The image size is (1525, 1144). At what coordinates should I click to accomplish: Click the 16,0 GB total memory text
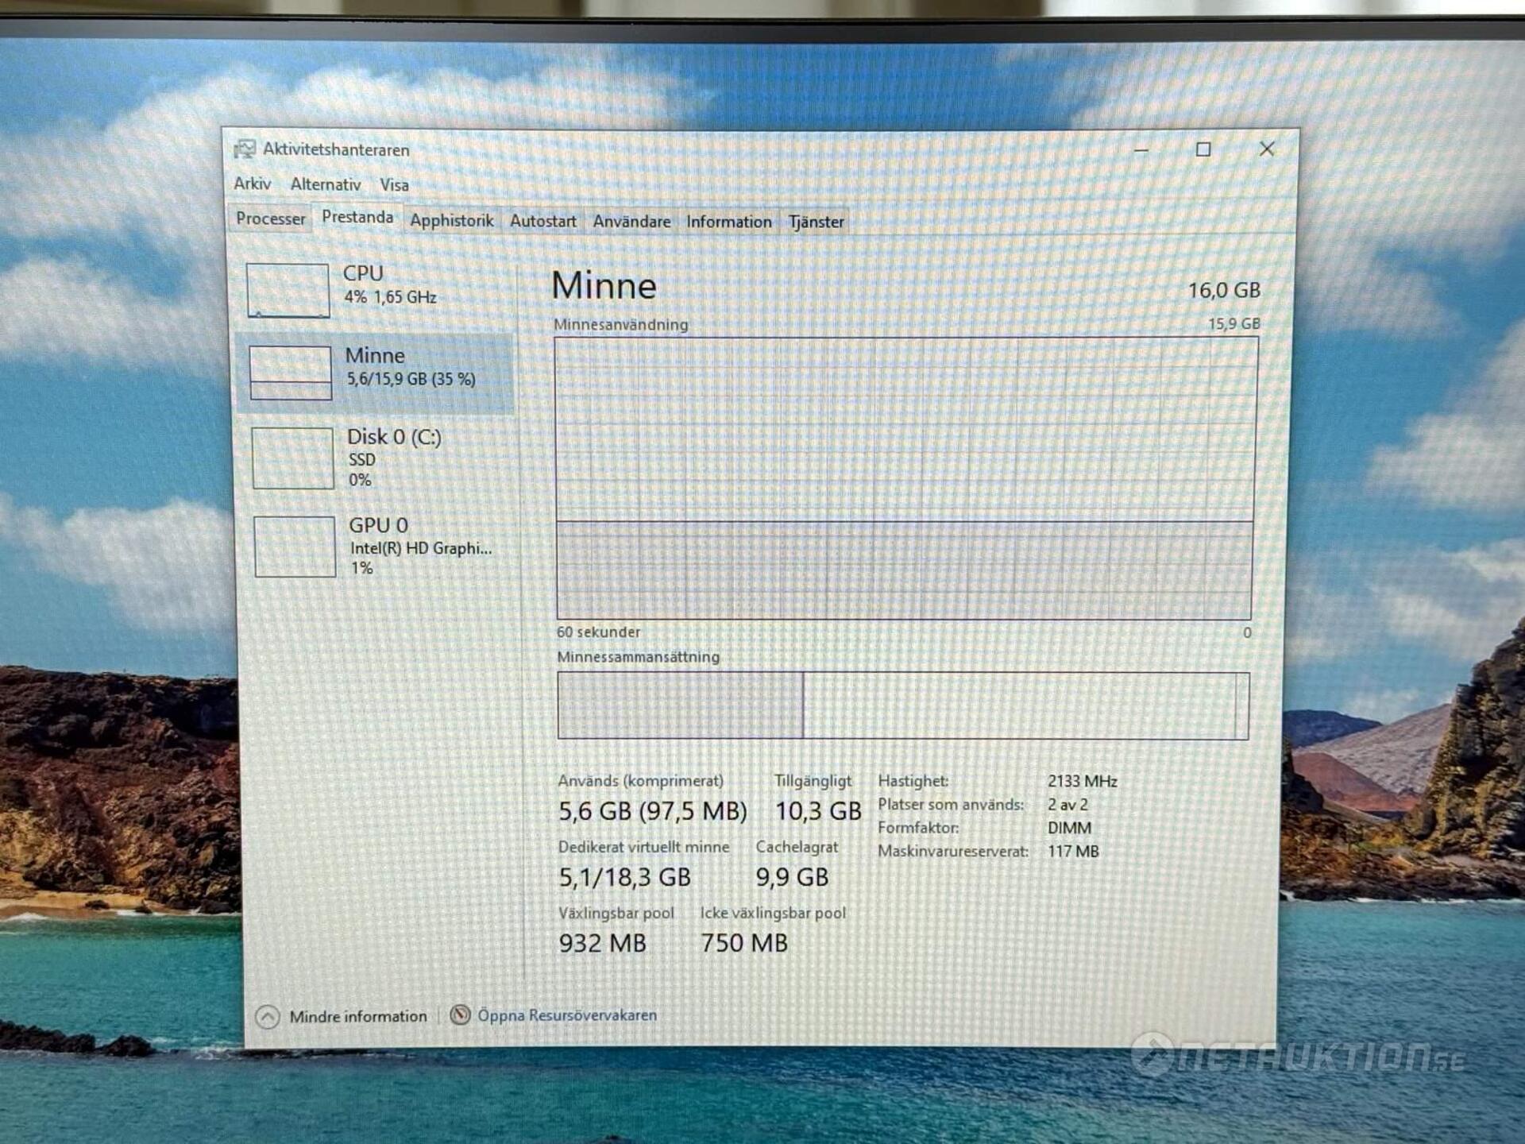point(1224,291)
